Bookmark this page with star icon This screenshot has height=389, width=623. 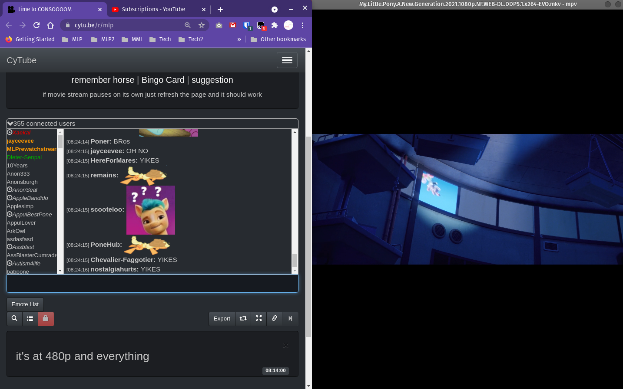pos(202,25)
